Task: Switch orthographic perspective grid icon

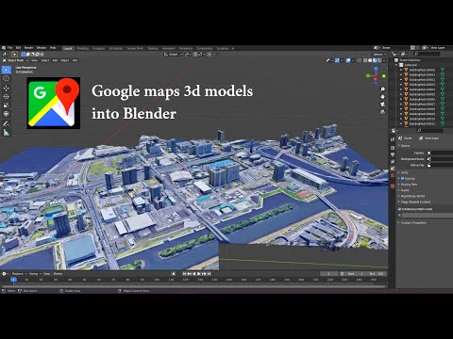Action: click(x=382, y=112)
